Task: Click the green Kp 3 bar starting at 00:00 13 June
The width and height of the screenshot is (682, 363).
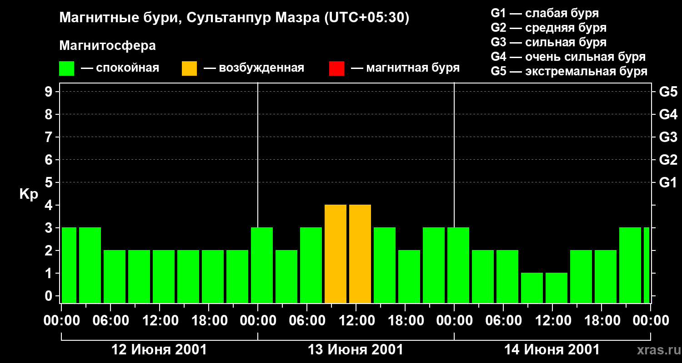Action: (x=262, y=265)
